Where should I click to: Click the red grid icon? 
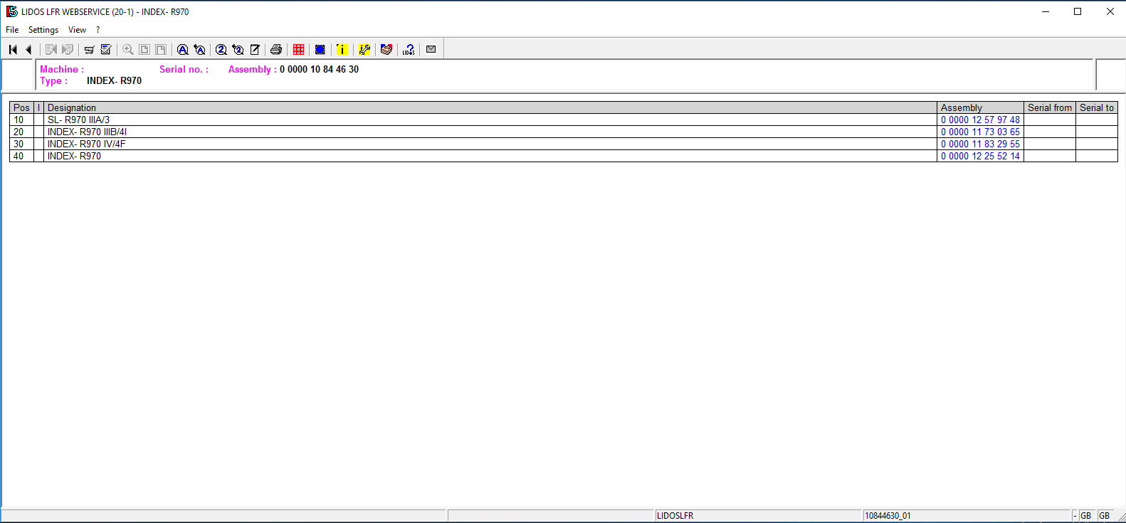[299, 50]
